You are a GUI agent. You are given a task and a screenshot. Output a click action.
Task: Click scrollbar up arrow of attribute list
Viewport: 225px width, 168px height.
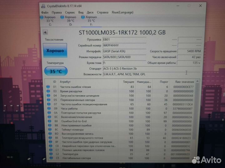point(197,81)
